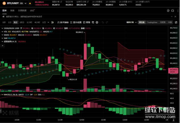Click the 80,311.5 low price label
This screenshot has height=123, width=180.
click(x=73, y=80)
